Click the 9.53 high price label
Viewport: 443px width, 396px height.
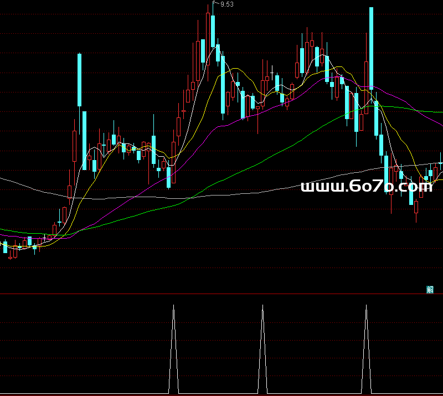(227, 4)
